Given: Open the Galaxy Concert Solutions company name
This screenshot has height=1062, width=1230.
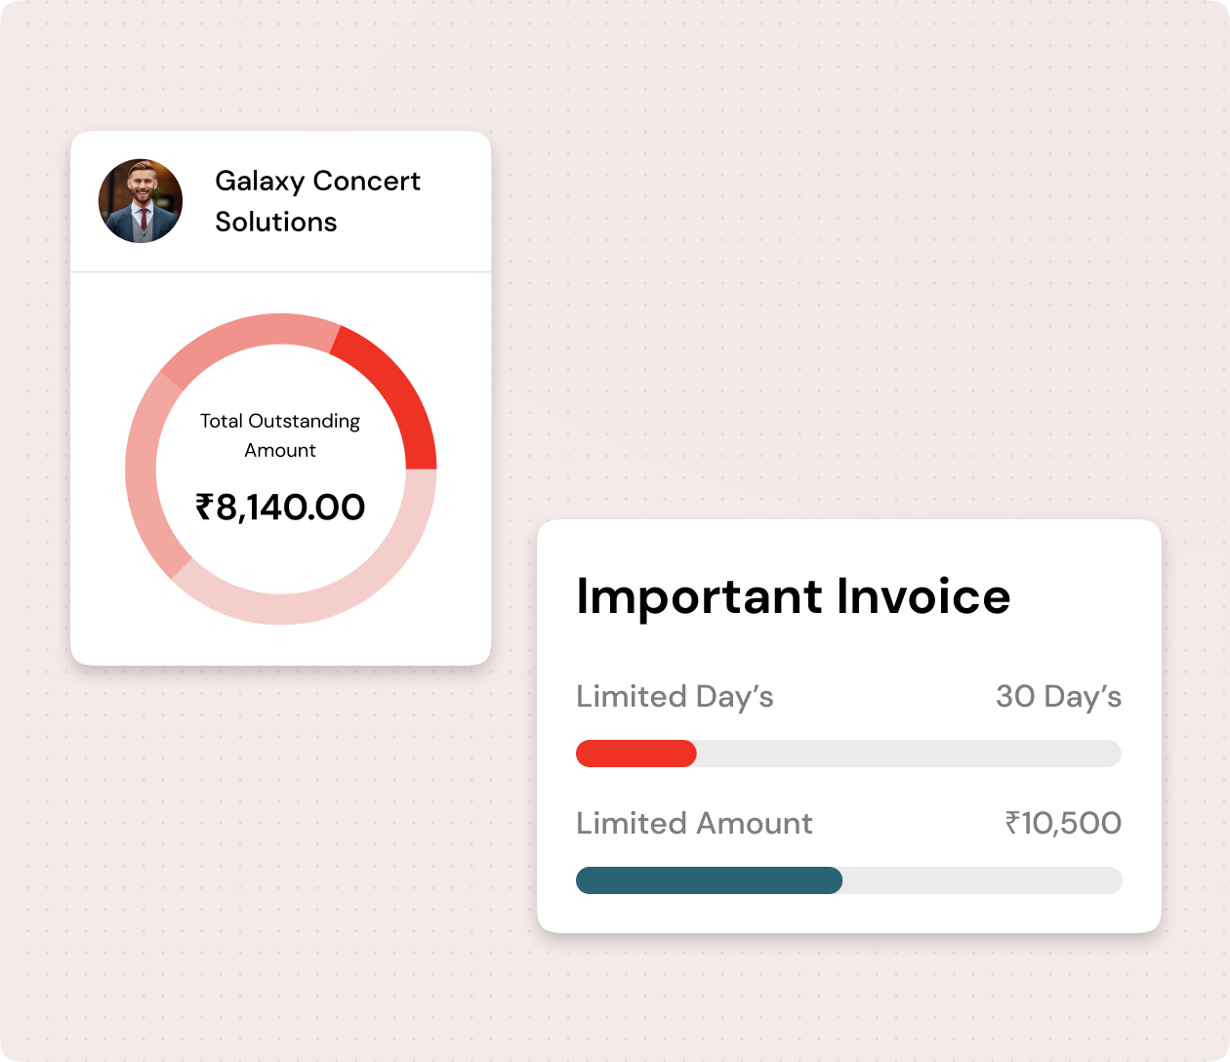Looking at the screenshot, I should pyautogui.click(x=317, y=201).
